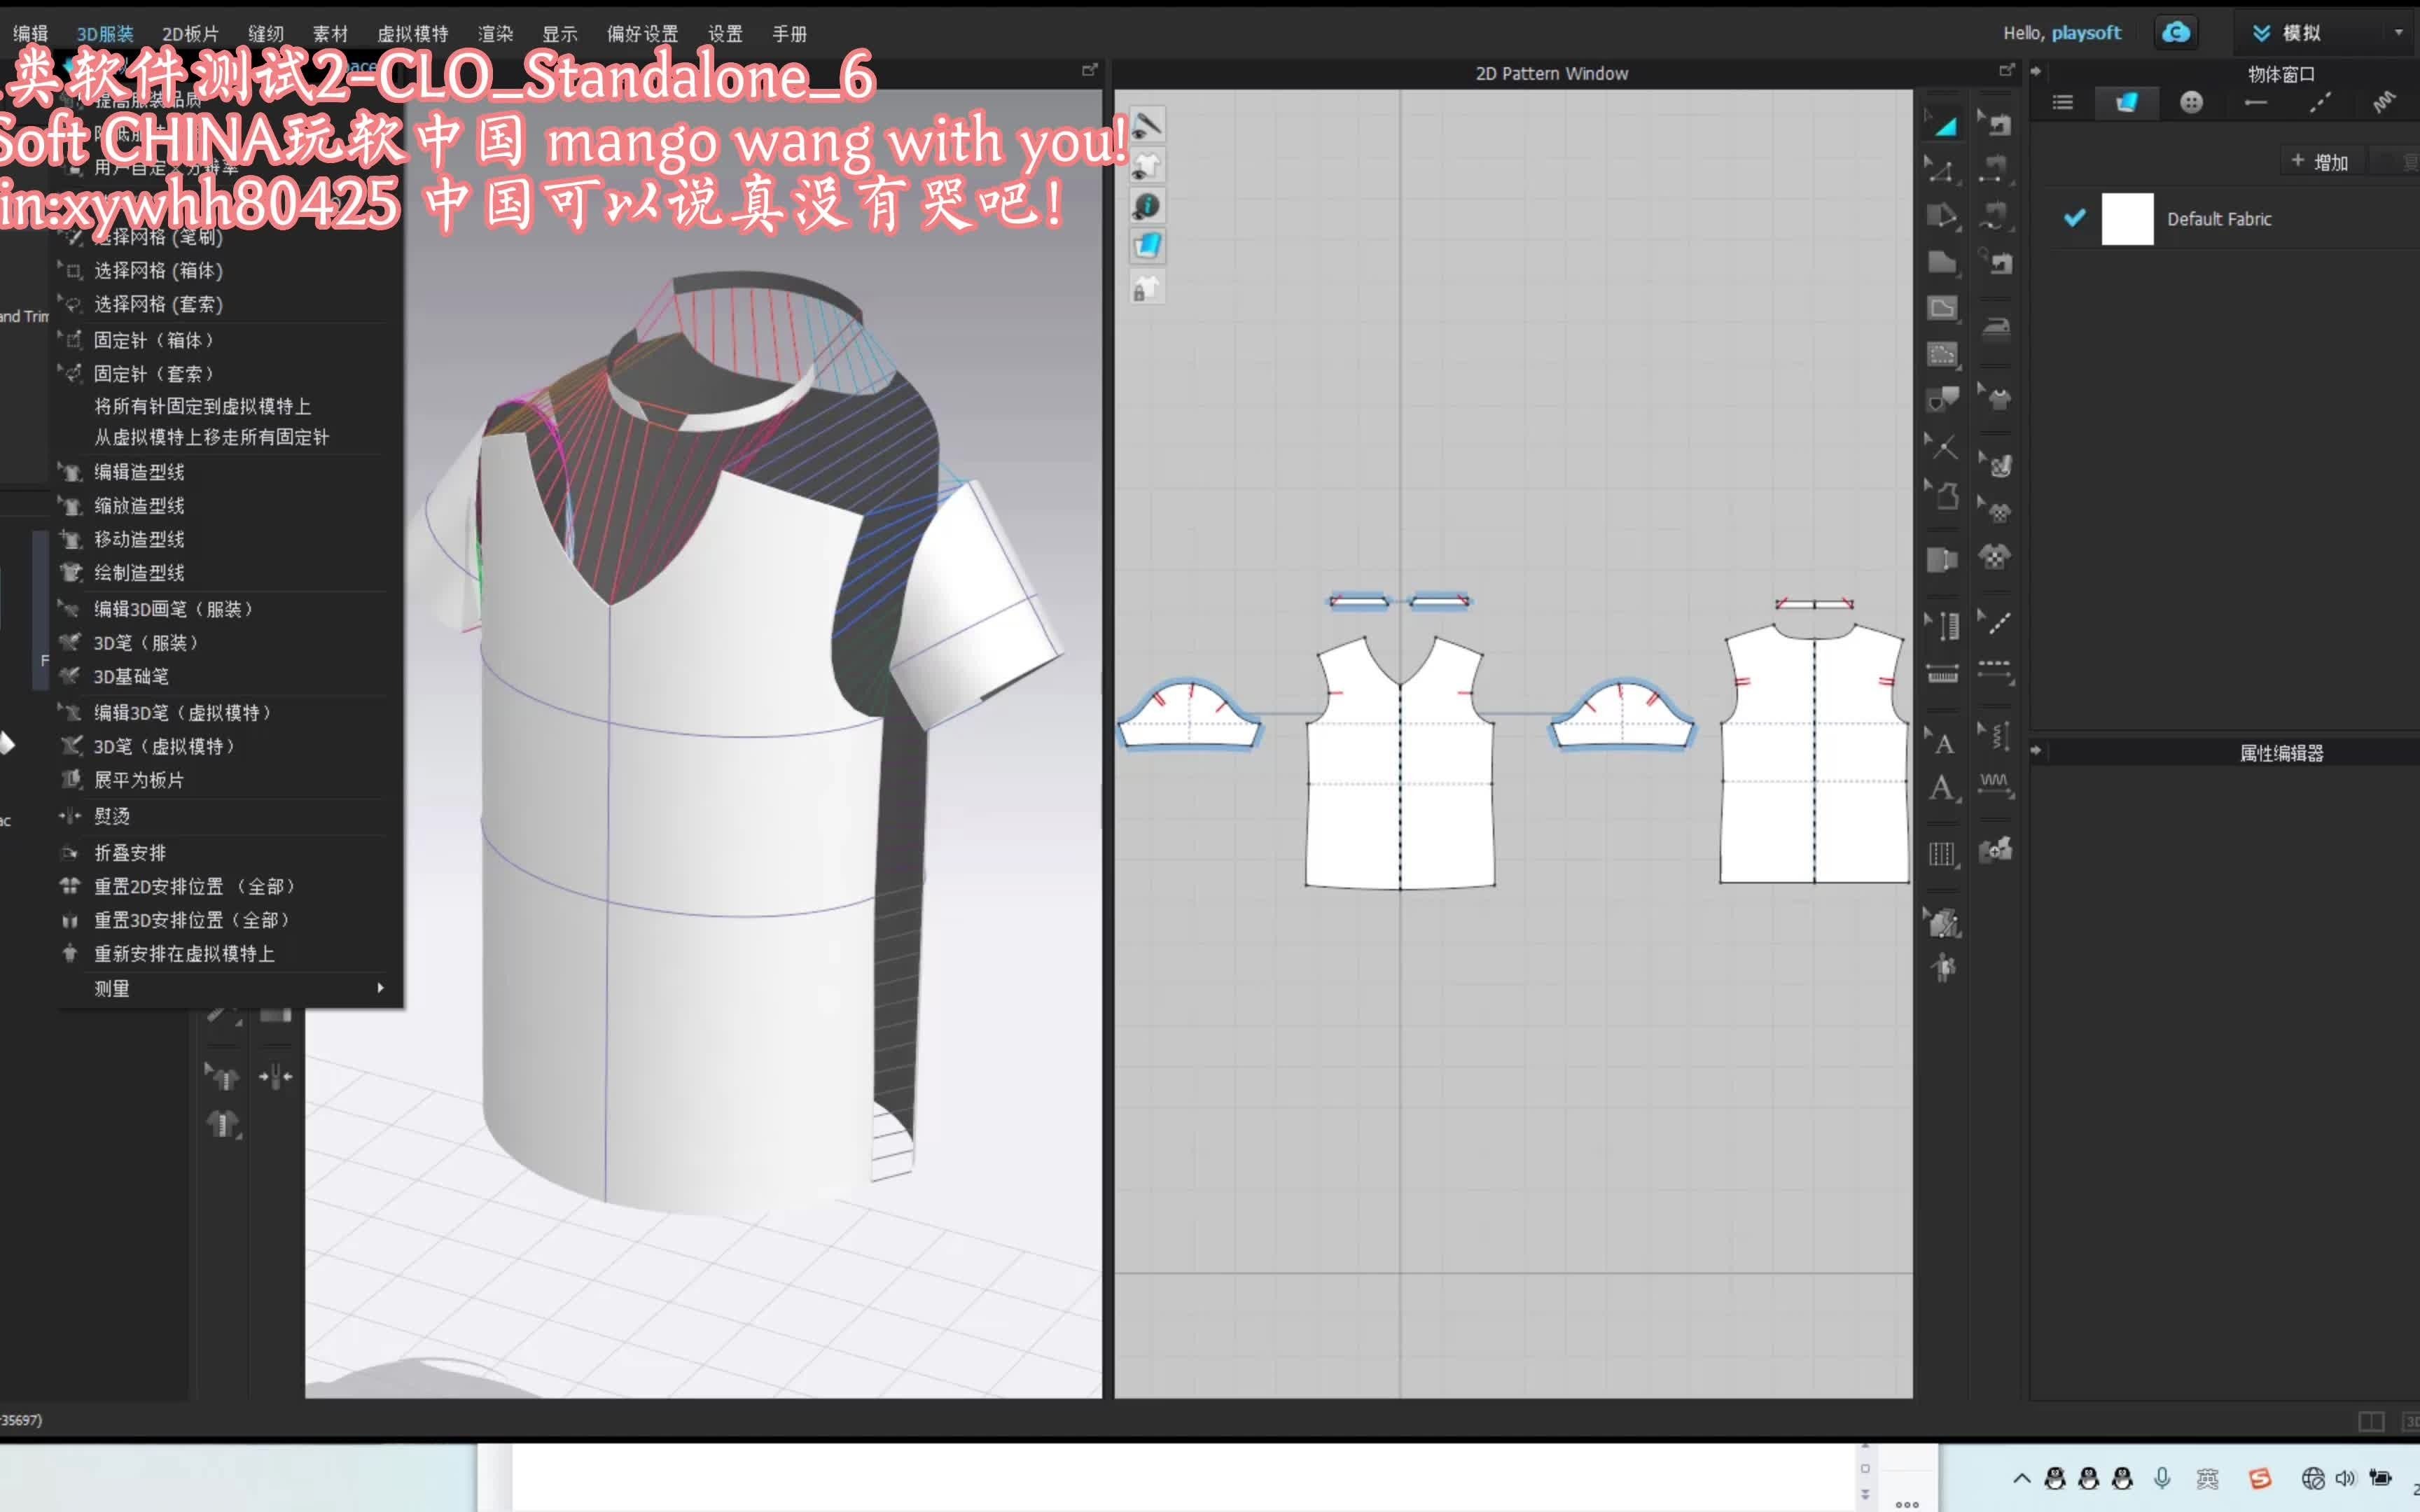This screenshot has width=2420, height=1512.
Task: Show hidden system tray icons
Action: 2021,1478
